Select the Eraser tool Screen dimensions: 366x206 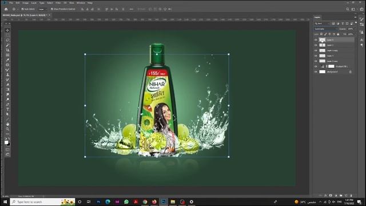click(7, 85)
